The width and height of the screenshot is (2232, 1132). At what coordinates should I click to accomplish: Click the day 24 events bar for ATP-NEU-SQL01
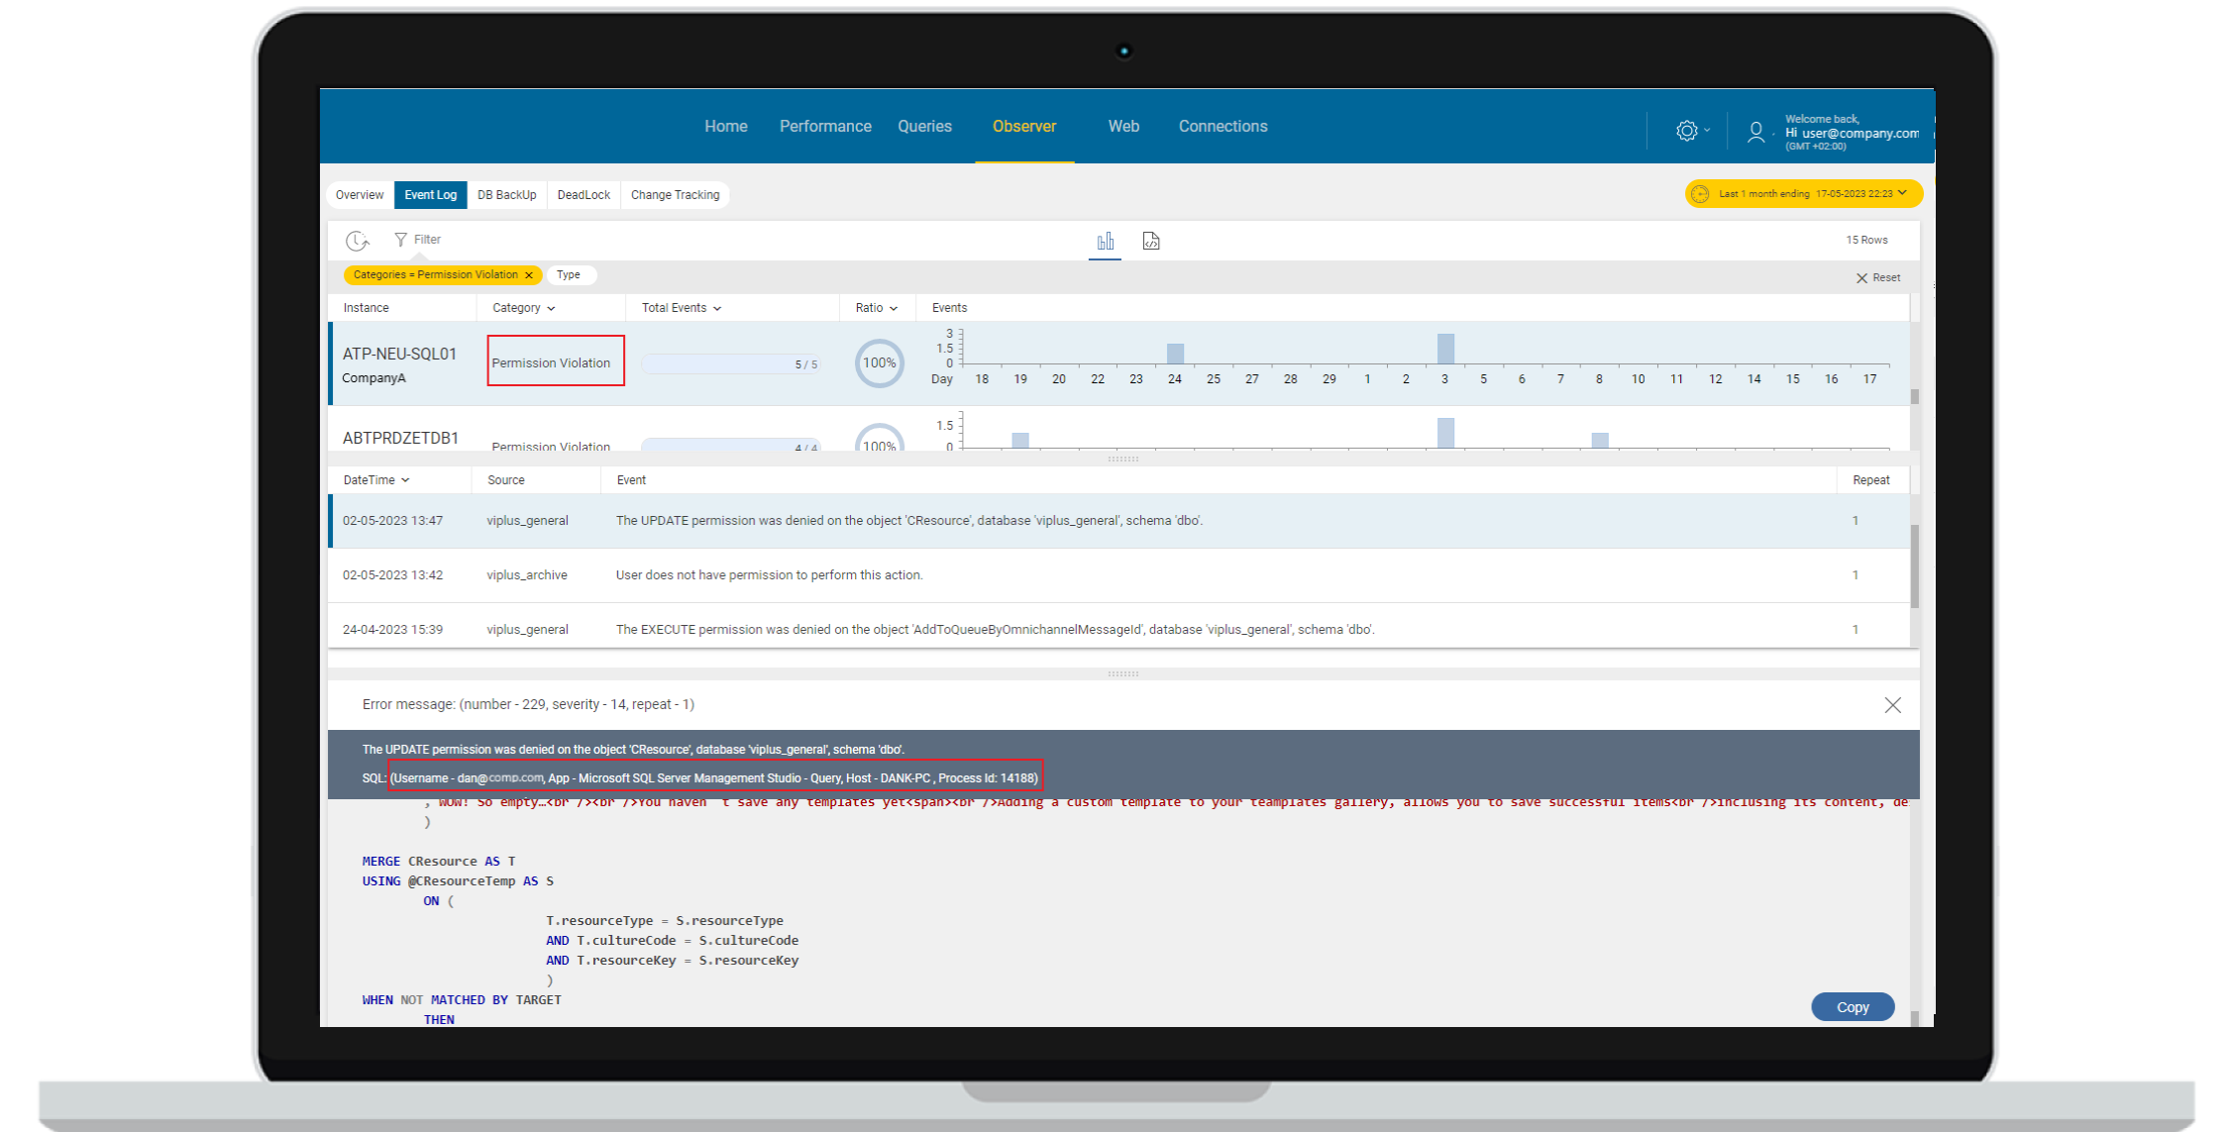(1175, 354)
